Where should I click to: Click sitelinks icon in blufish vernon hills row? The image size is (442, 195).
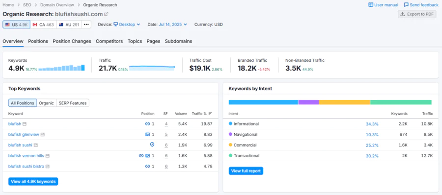pos(141,156)
